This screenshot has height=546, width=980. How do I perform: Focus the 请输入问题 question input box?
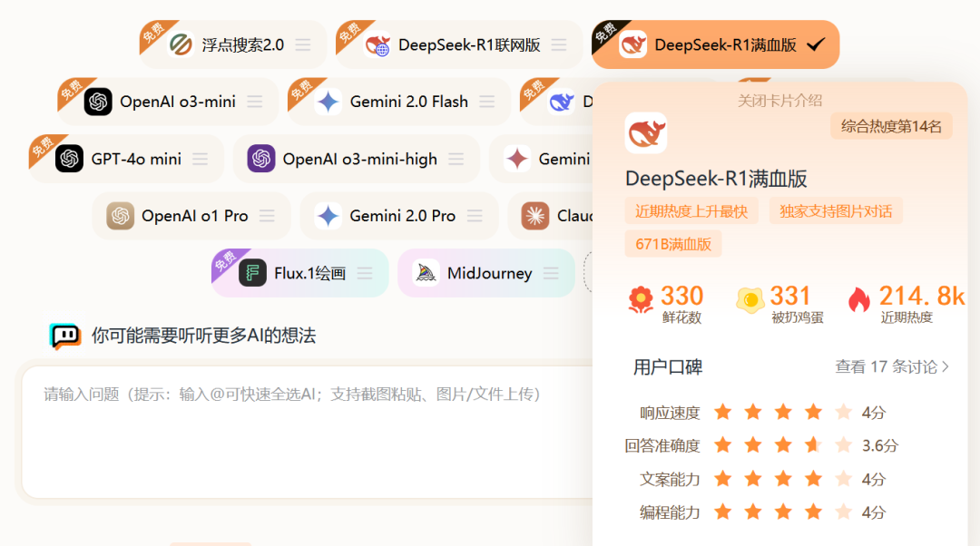click(x=308, y=433)
